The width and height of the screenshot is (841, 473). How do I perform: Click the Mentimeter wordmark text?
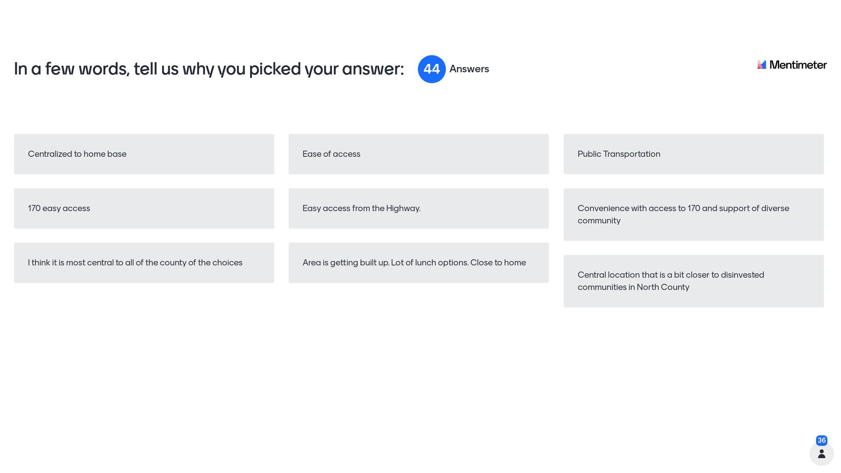(x=798, y=65)
